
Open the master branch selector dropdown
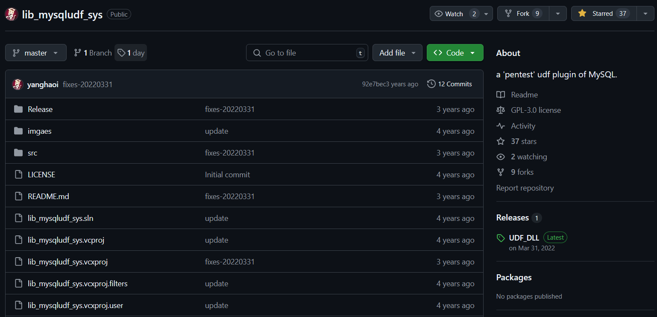tap(36, 53)
